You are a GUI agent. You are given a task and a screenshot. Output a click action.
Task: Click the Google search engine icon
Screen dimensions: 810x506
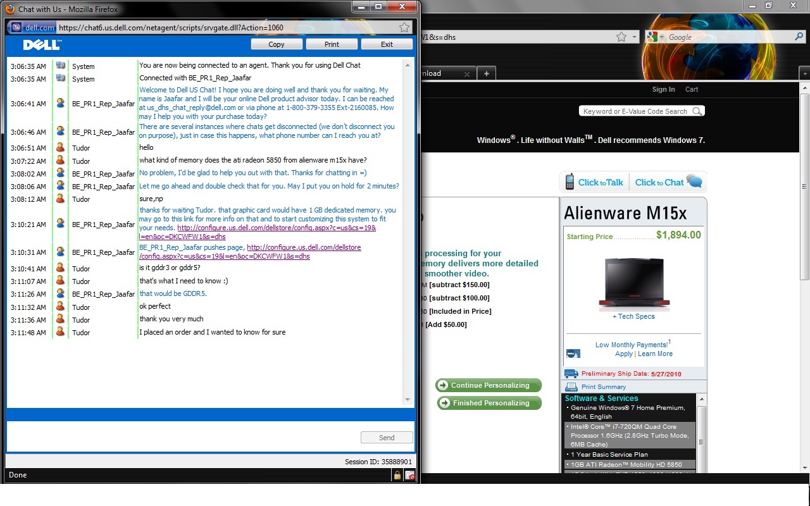click(652, 37)
